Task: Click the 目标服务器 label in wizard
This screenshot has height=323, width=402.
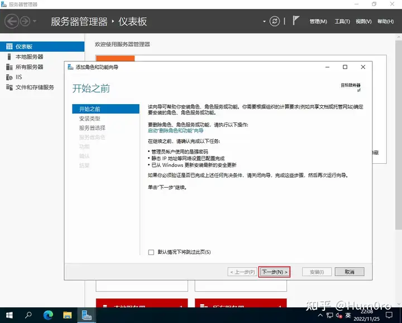Action: coord(351,85)
